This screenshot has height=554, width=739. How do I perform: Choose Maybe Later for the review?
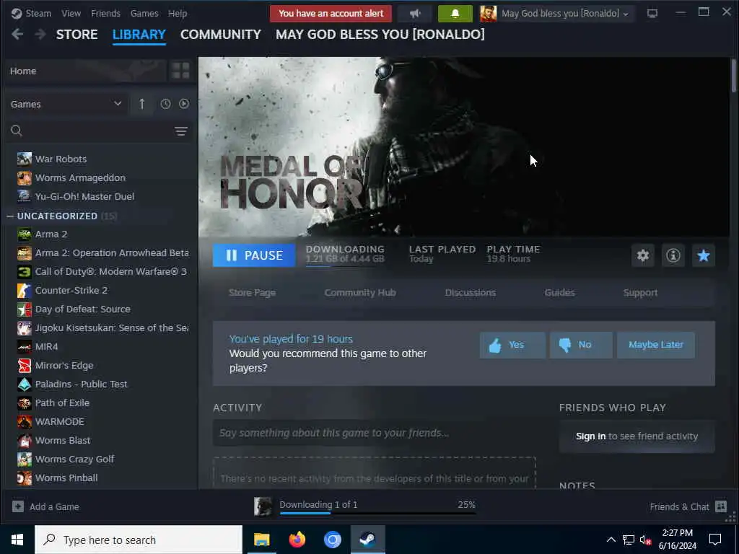[x=655, y=345]
